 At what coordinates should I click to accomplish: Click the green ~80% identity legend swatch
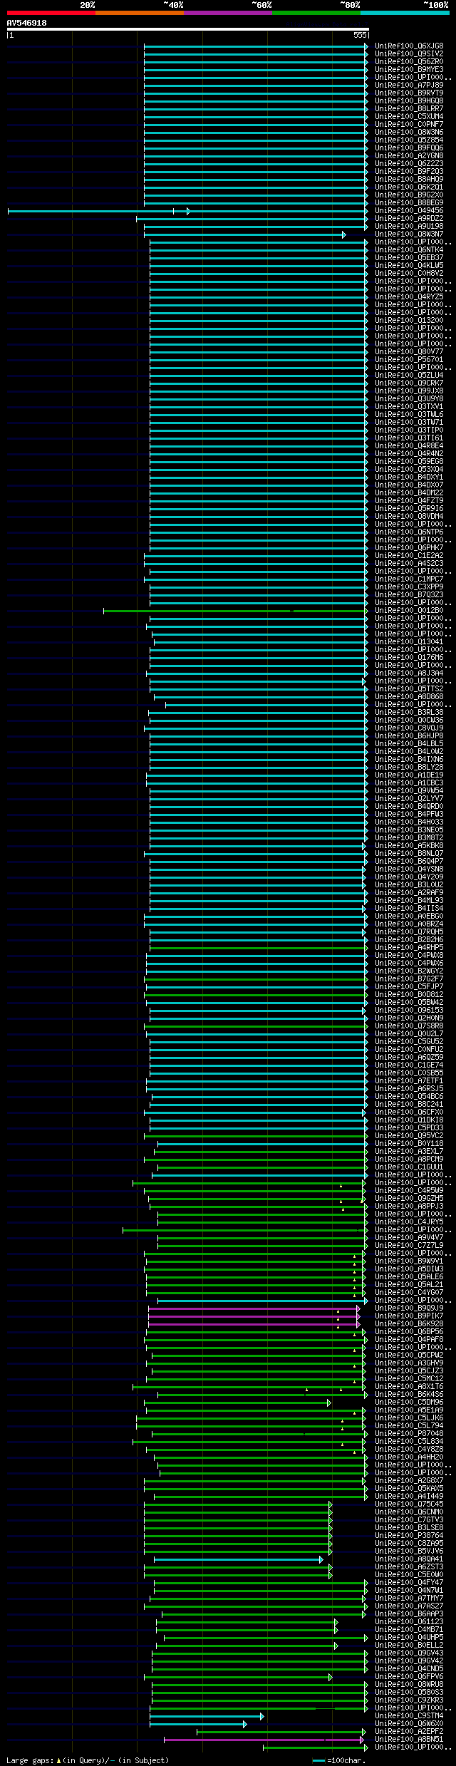(x=316, y=13)
